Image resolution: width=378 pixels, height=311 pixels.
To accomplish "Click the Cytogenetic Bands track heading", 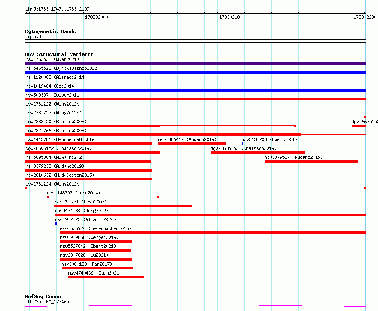I will coord(51,31).
